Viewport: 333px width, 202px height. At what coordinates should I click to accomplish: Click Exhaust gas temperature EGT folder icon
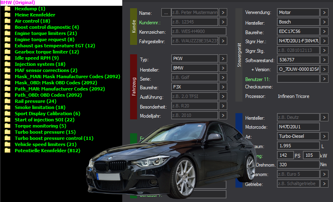[7, 46]
